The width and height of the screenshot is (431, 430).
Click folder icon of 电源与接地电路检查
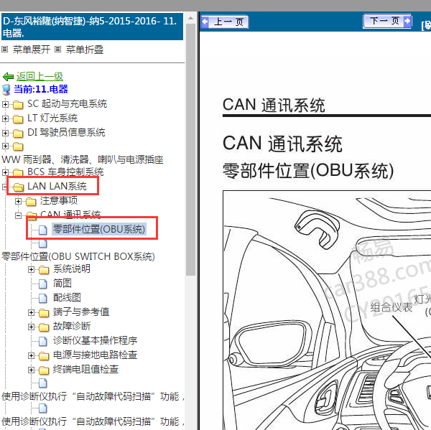44,356
